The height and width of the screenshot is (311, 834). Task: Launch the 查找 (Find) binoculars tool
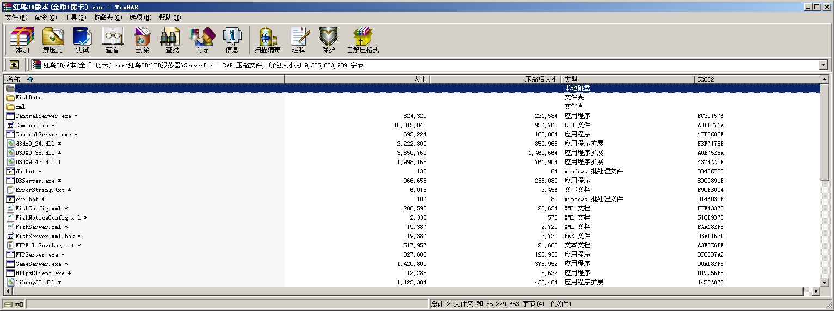tap(172, 40)
